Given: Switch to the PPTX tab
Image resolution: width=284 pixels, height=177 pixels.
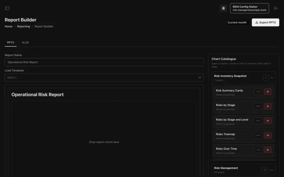Looking at the screenshot, I should pyautogui.click(x=11, y=42).
